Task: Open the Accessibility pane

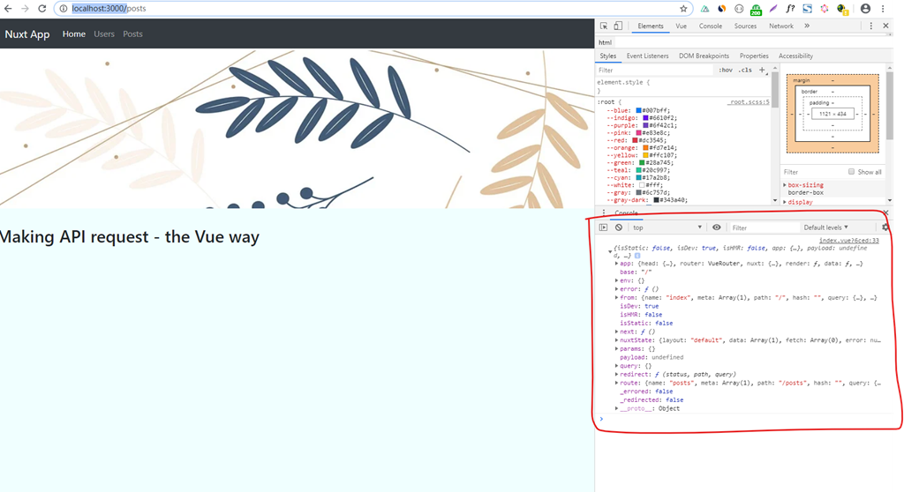Action: coord(795,56)
